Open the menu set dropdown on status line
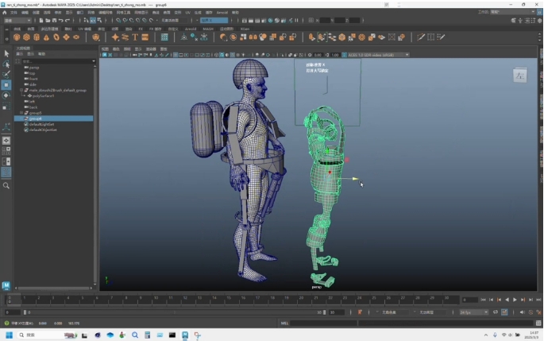Image resolution: width=544 pixels, height=341 pixels. [18, 21]
